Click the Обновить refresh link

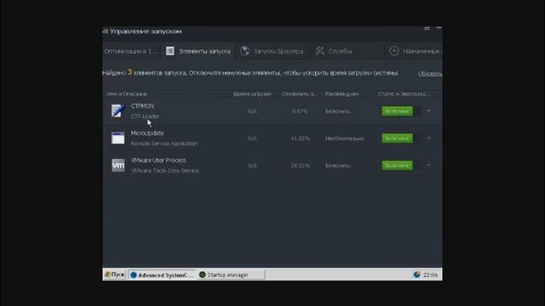[430, 74]
